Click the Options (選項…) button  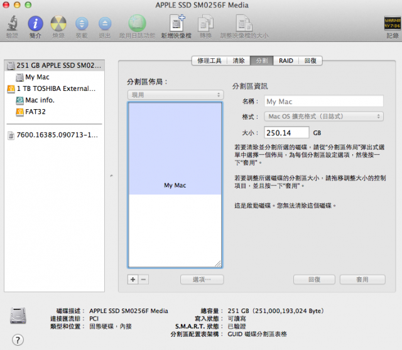point(202,279)
